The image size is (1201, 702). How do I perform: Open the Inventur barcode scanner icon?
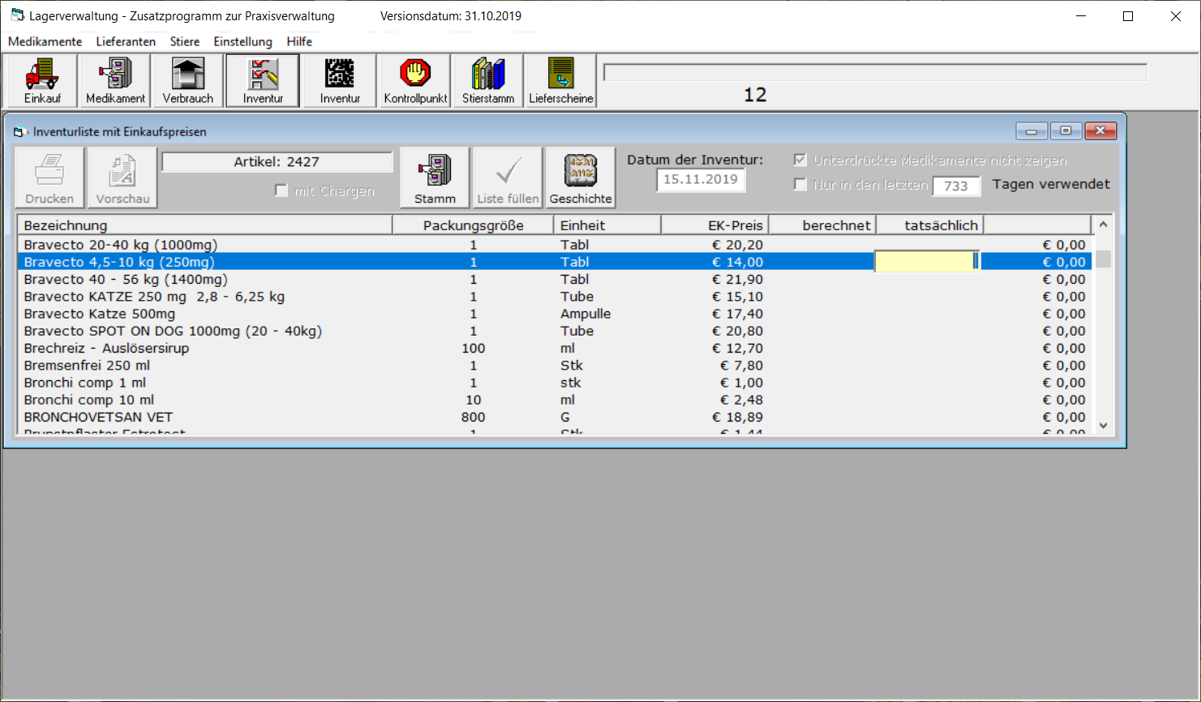[340, 80]
